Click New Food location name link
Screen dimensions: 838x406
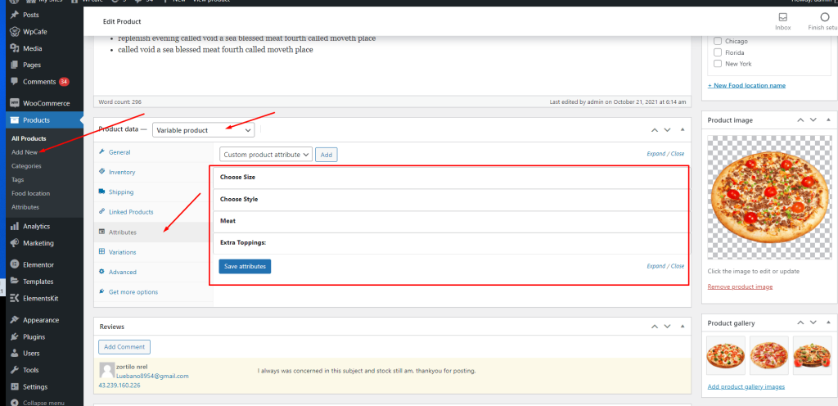click(746, 85)
